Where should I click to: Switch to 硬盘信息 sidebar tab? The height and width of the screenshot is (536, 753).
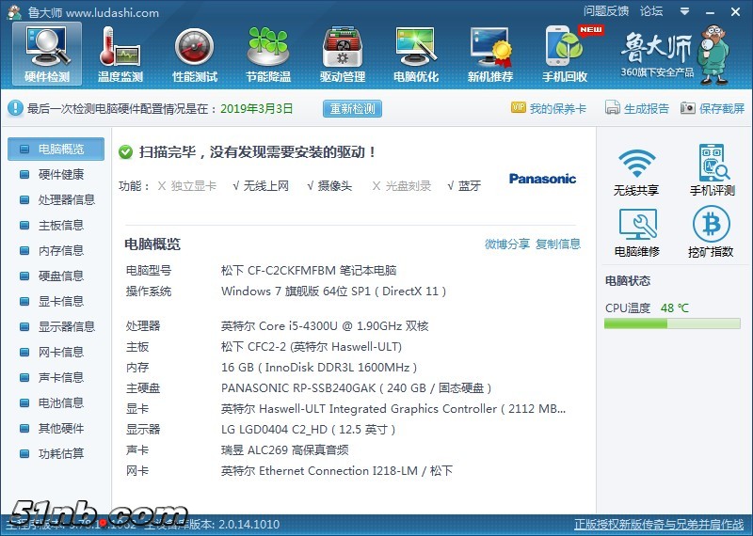tap(60, 276)
